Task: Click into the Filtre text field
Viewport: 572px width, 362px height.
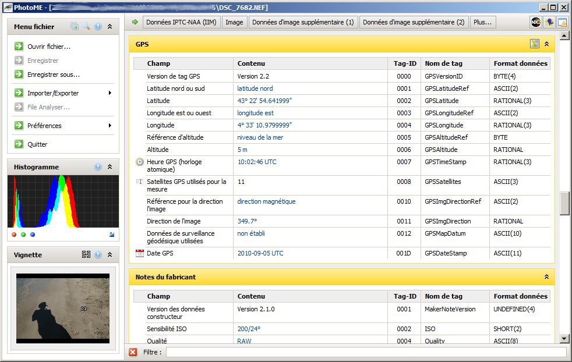Action: tap(365, 352)
